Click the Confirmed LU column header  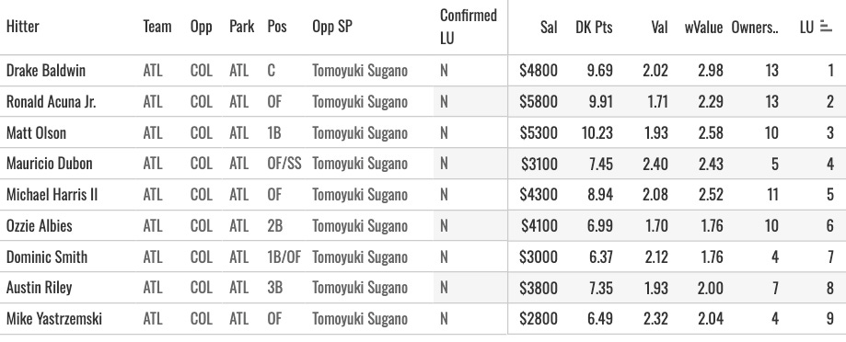click(x=468, y=27)
